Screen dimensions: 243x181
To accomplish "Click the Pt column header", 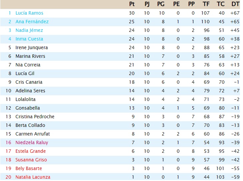I will tap(132, 4).
